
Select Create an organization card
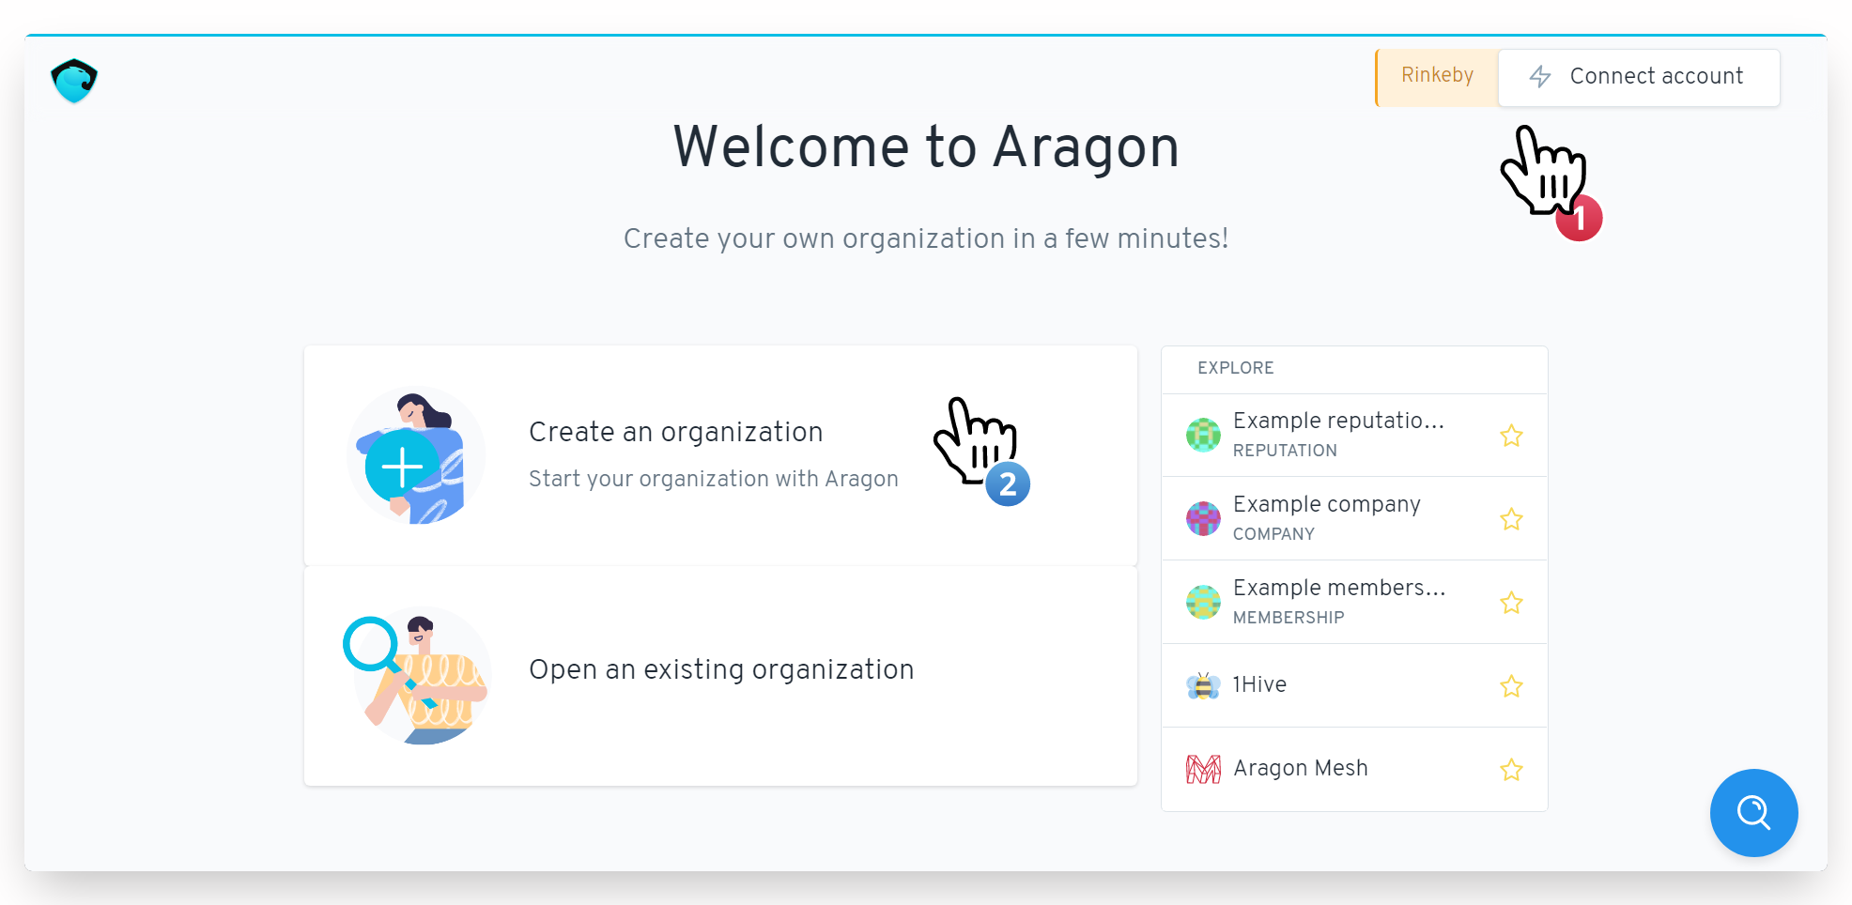tap(720, 455)
